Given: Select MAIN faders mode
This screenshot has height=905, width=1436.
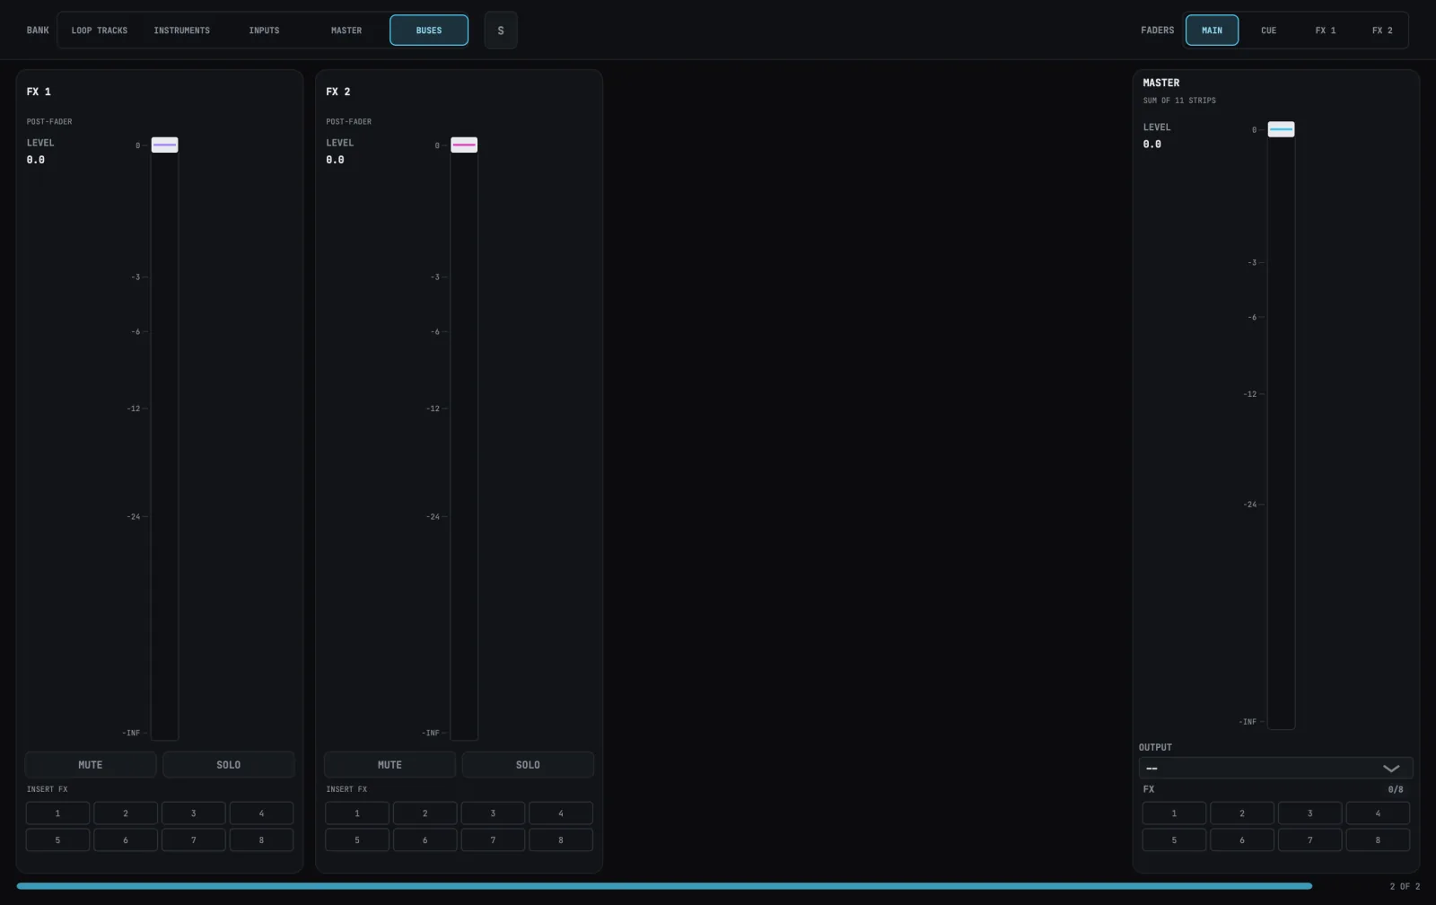Looking at the screenshot, I should click(x=1212, y=31).
